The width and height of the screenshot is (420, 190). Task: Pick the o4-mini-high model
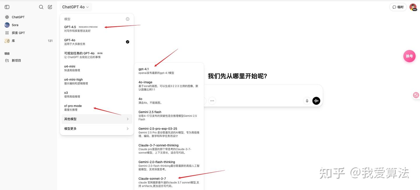tap(97, 81)
